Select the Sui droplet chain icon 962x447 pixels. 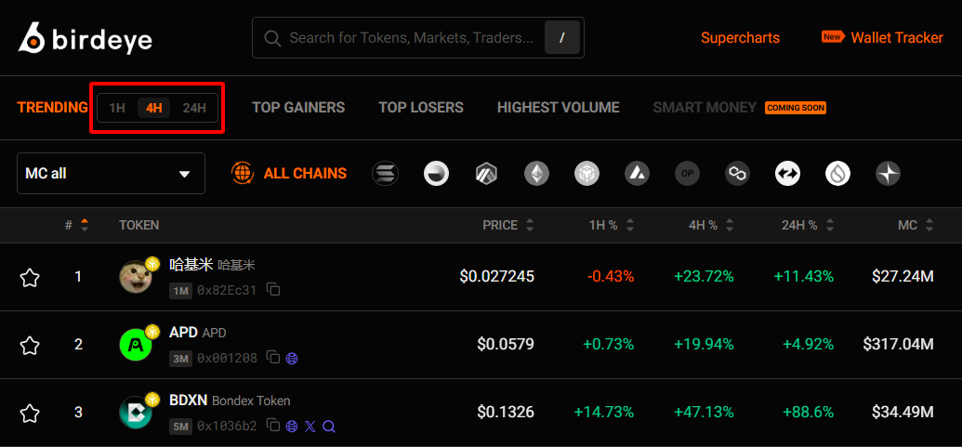[838, 174]
